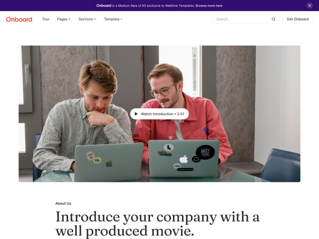
Task: Click the Get Onboard button
Action: pyautogui.click(x=297, y=19)
